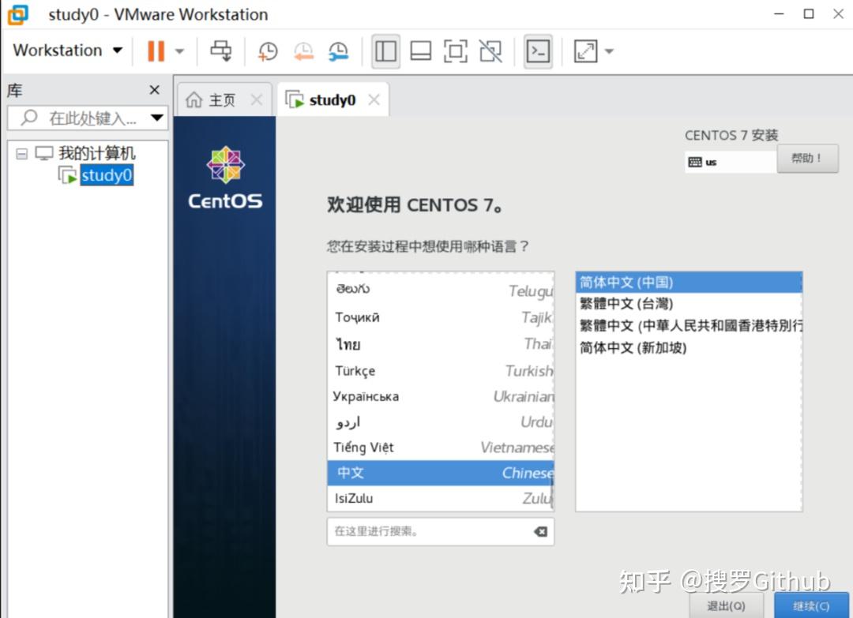Viewport: 853px width, 618px height.
Task: Open the power options dropdown arrow
Action: point(179,51)
